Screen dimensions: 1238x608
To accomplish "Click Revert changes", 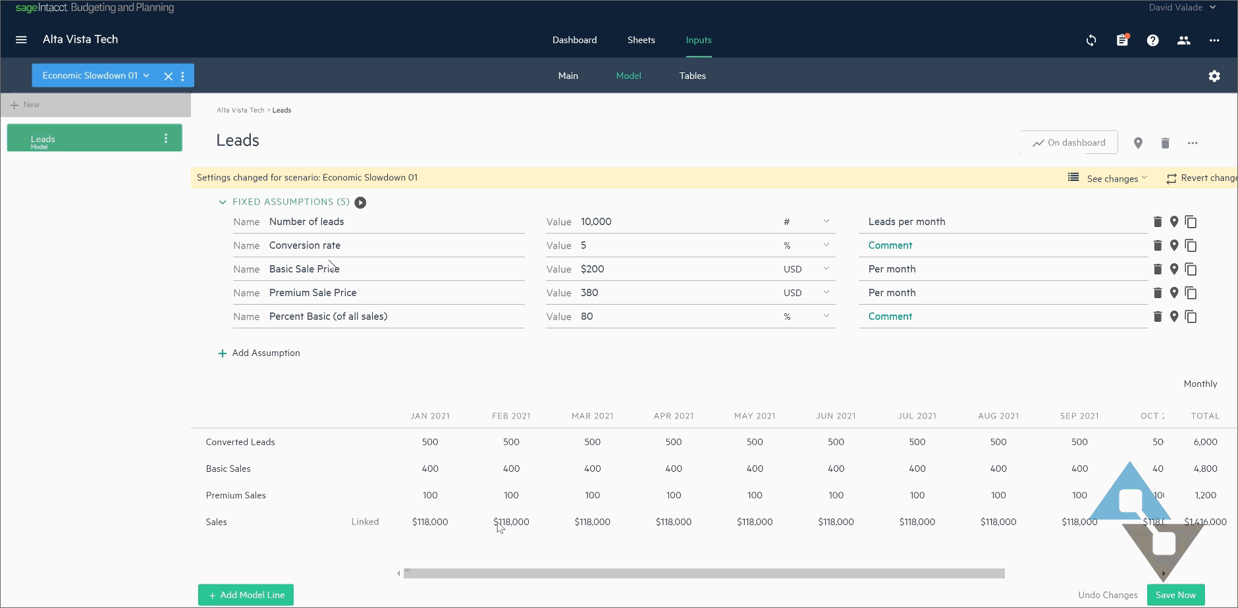I will coord(1202,178).
